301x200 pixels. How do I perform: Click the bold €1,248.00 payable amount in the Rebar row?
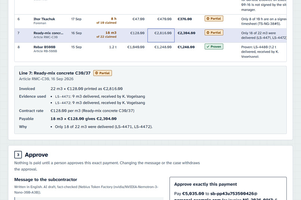(x=186, y=47)
